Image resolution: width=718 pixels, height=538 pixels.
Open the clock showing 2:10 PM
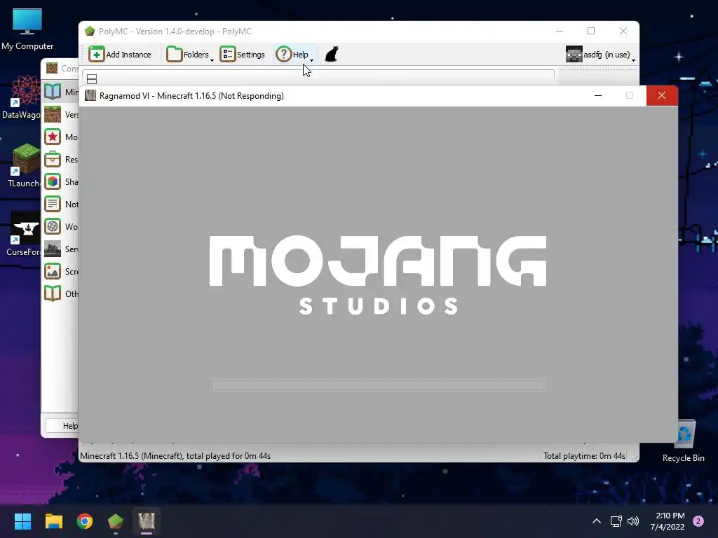tap(668, 521)
